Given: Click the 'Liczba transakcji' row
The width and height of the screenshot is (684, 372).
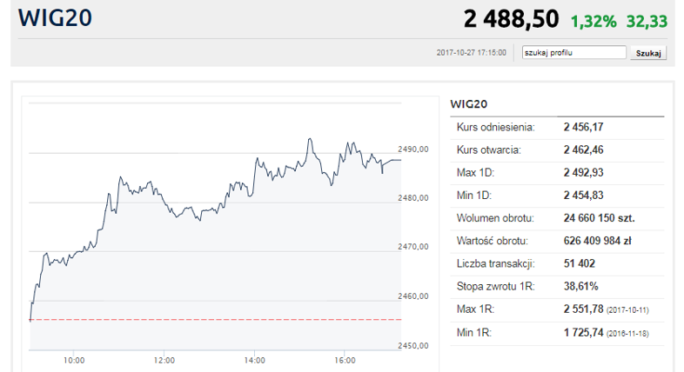Looking at the screenshot, I should click(x=557, y=263).
